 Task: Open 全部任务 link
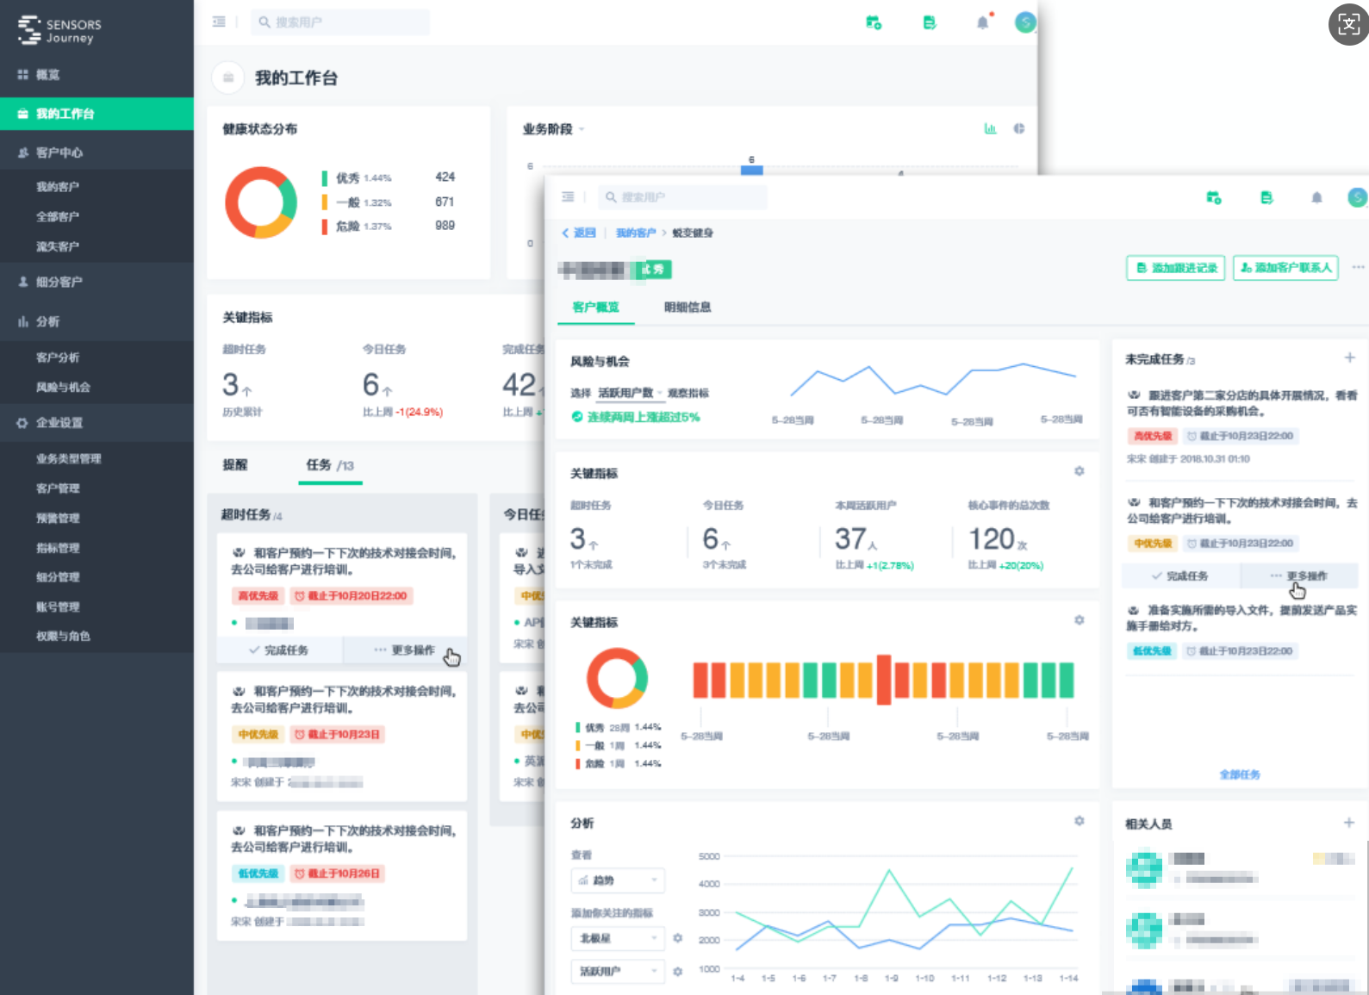[1240, 774]
